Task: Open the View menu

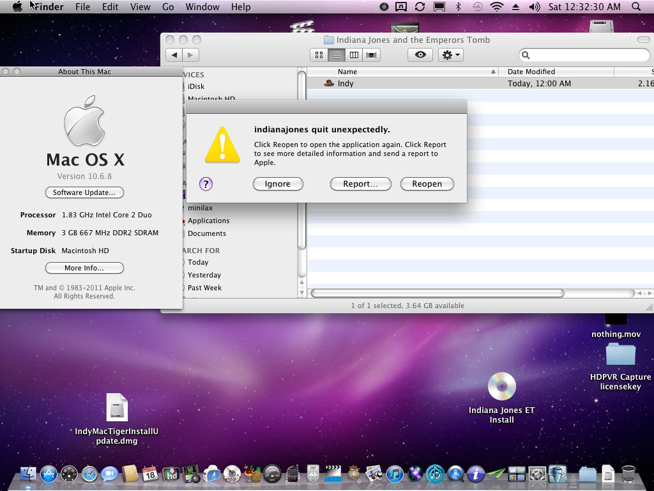Action: click(x=140, y=6)
